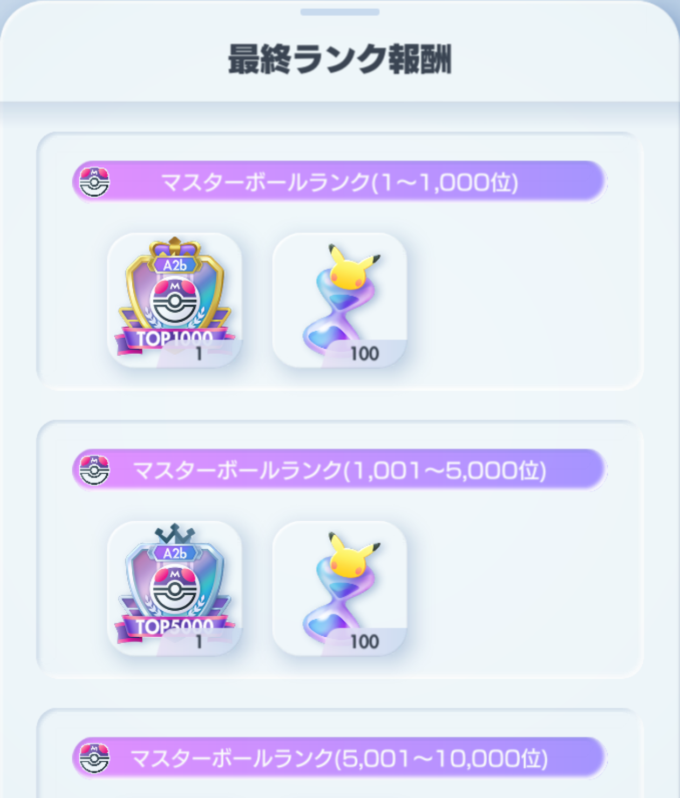This screenshot has height=798, width=680.
Task: Tap the Master Ball icon beside 1~1,000位
Action: tap(94, 182)
